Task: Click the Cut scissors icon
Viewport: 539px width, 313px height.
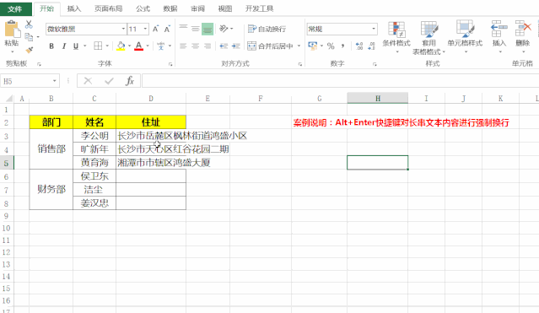Action: pos(29,24)
